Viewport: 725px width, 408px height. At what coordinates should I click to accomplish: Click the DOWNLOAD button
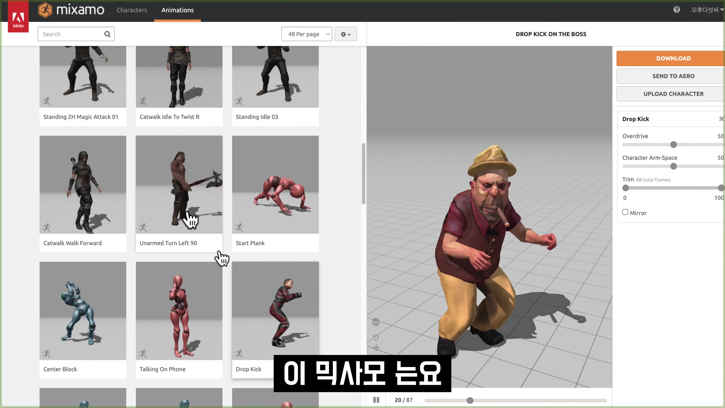coord(671,58)
